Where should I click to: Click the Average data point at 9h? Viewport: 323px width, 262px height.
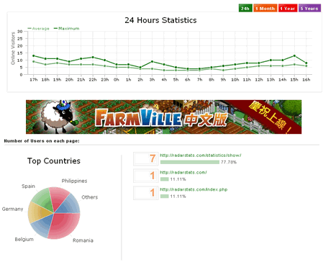[x=223, y=71]
